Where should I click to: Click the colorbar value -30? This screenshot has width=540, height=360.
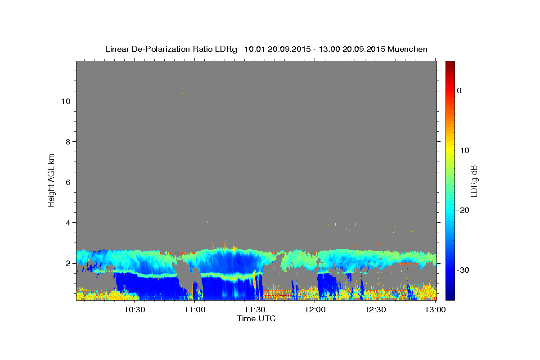463,270
